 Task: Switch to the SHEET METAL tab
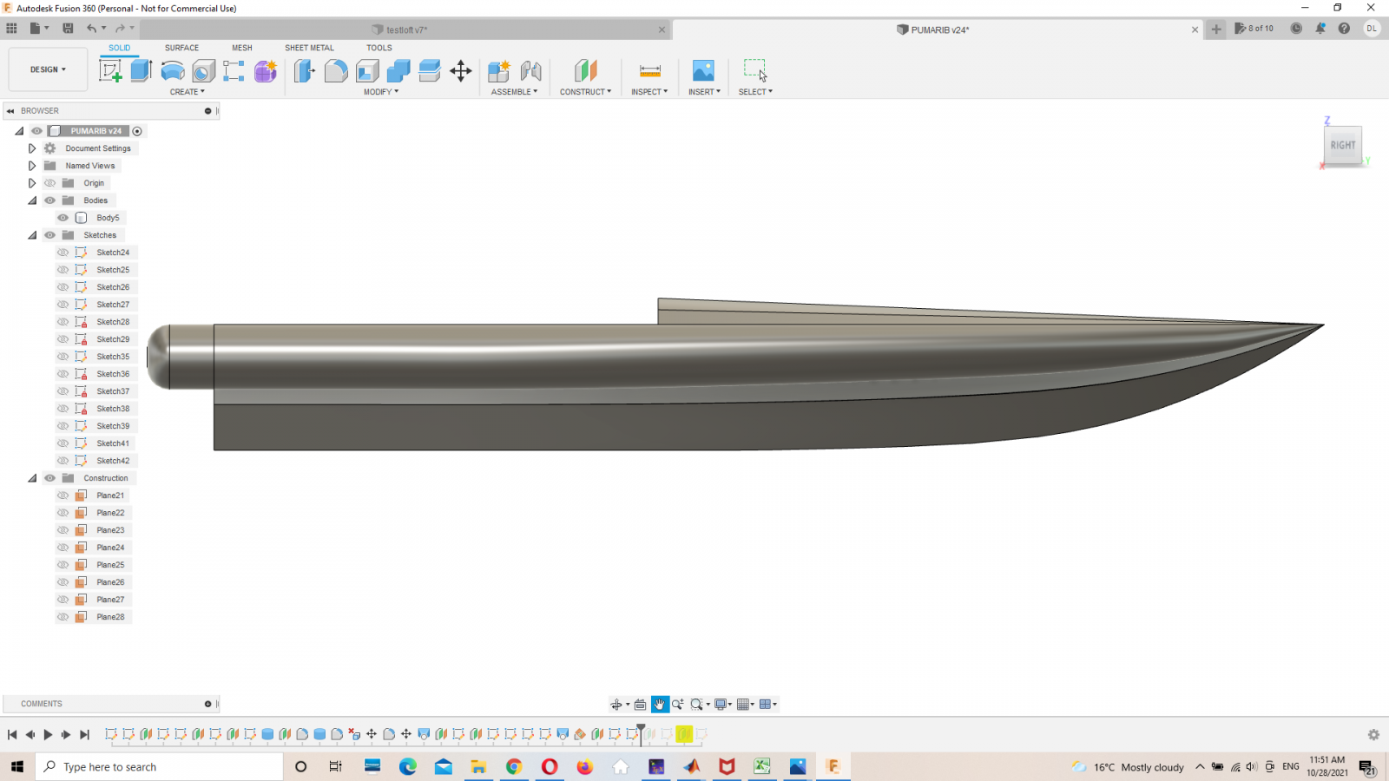[x=309, y=48]
